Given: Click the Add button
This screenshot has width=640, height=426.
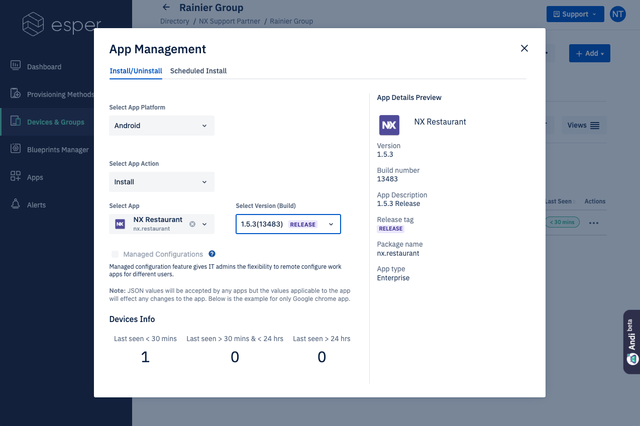Looking at the screenshot, I should pyautogui.click(x=589, y=53).
